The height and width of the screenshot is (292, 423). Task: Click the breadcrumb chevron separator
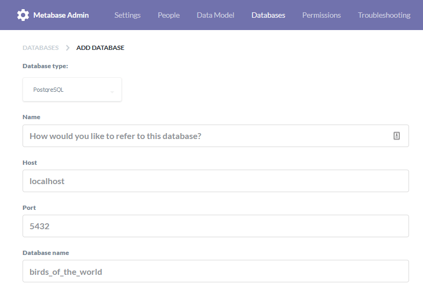click(68, 48)
